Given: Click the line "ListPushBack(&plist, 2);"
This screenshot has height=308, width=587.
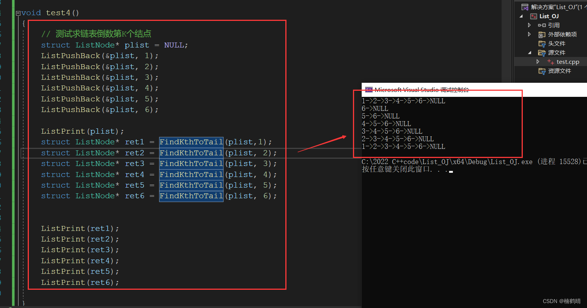Looking at the screenshot, I should [100, 66].
